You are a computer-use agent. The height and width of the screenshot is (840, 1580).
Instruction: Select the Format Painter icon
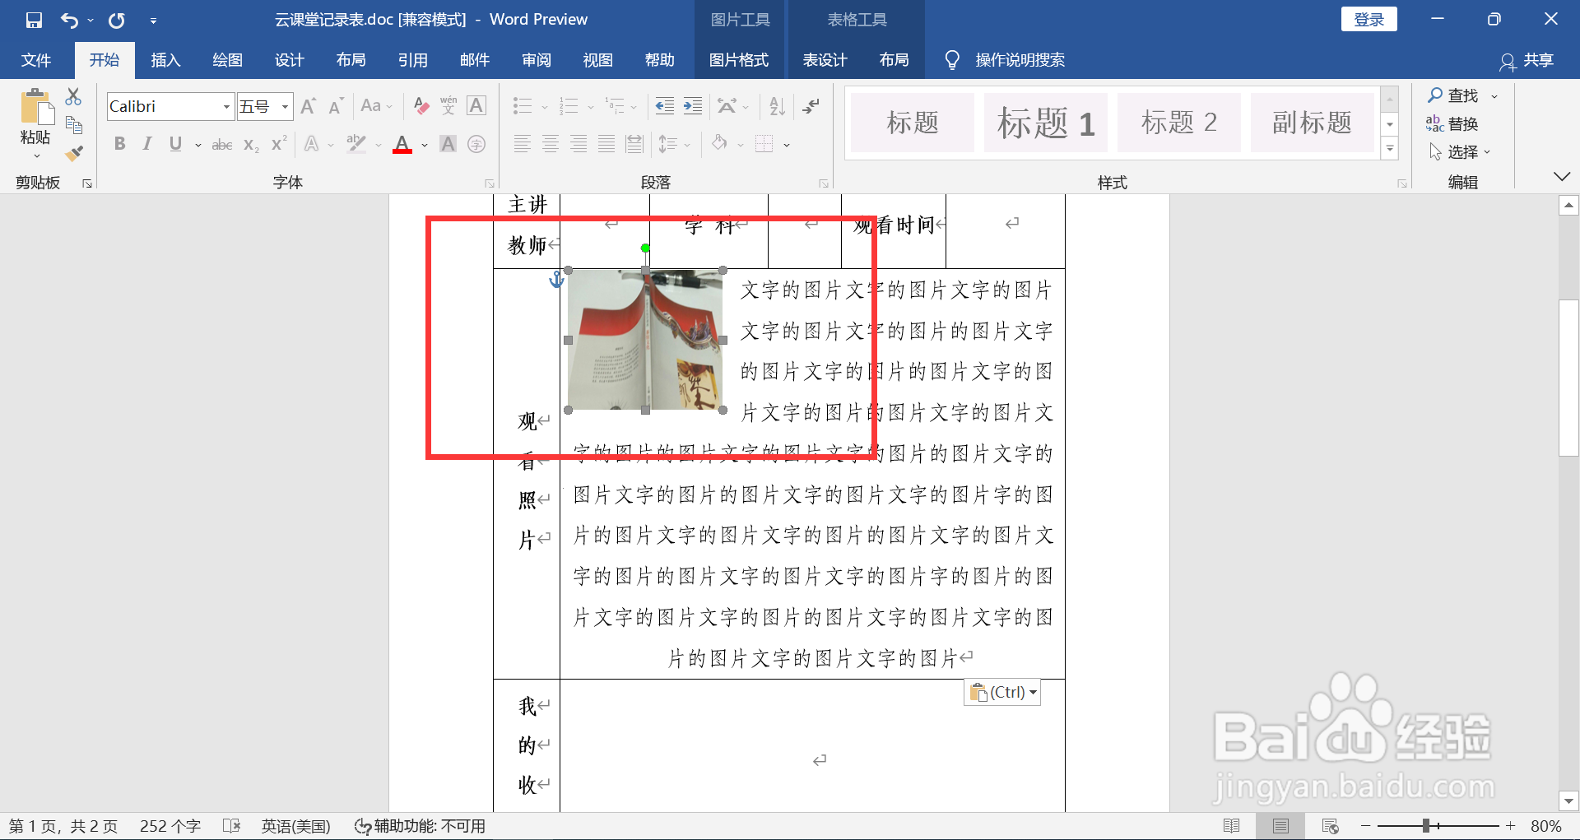point(75,153)
